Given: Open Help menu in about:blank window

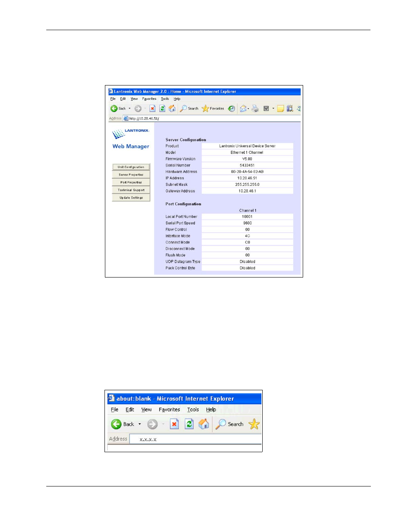Looking at the screenshot, I should pos(211,410).
